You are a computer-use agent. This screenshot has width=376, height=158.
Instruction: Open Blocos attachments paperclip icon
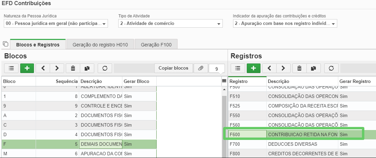pyautogui.click(x=201, y=68)
